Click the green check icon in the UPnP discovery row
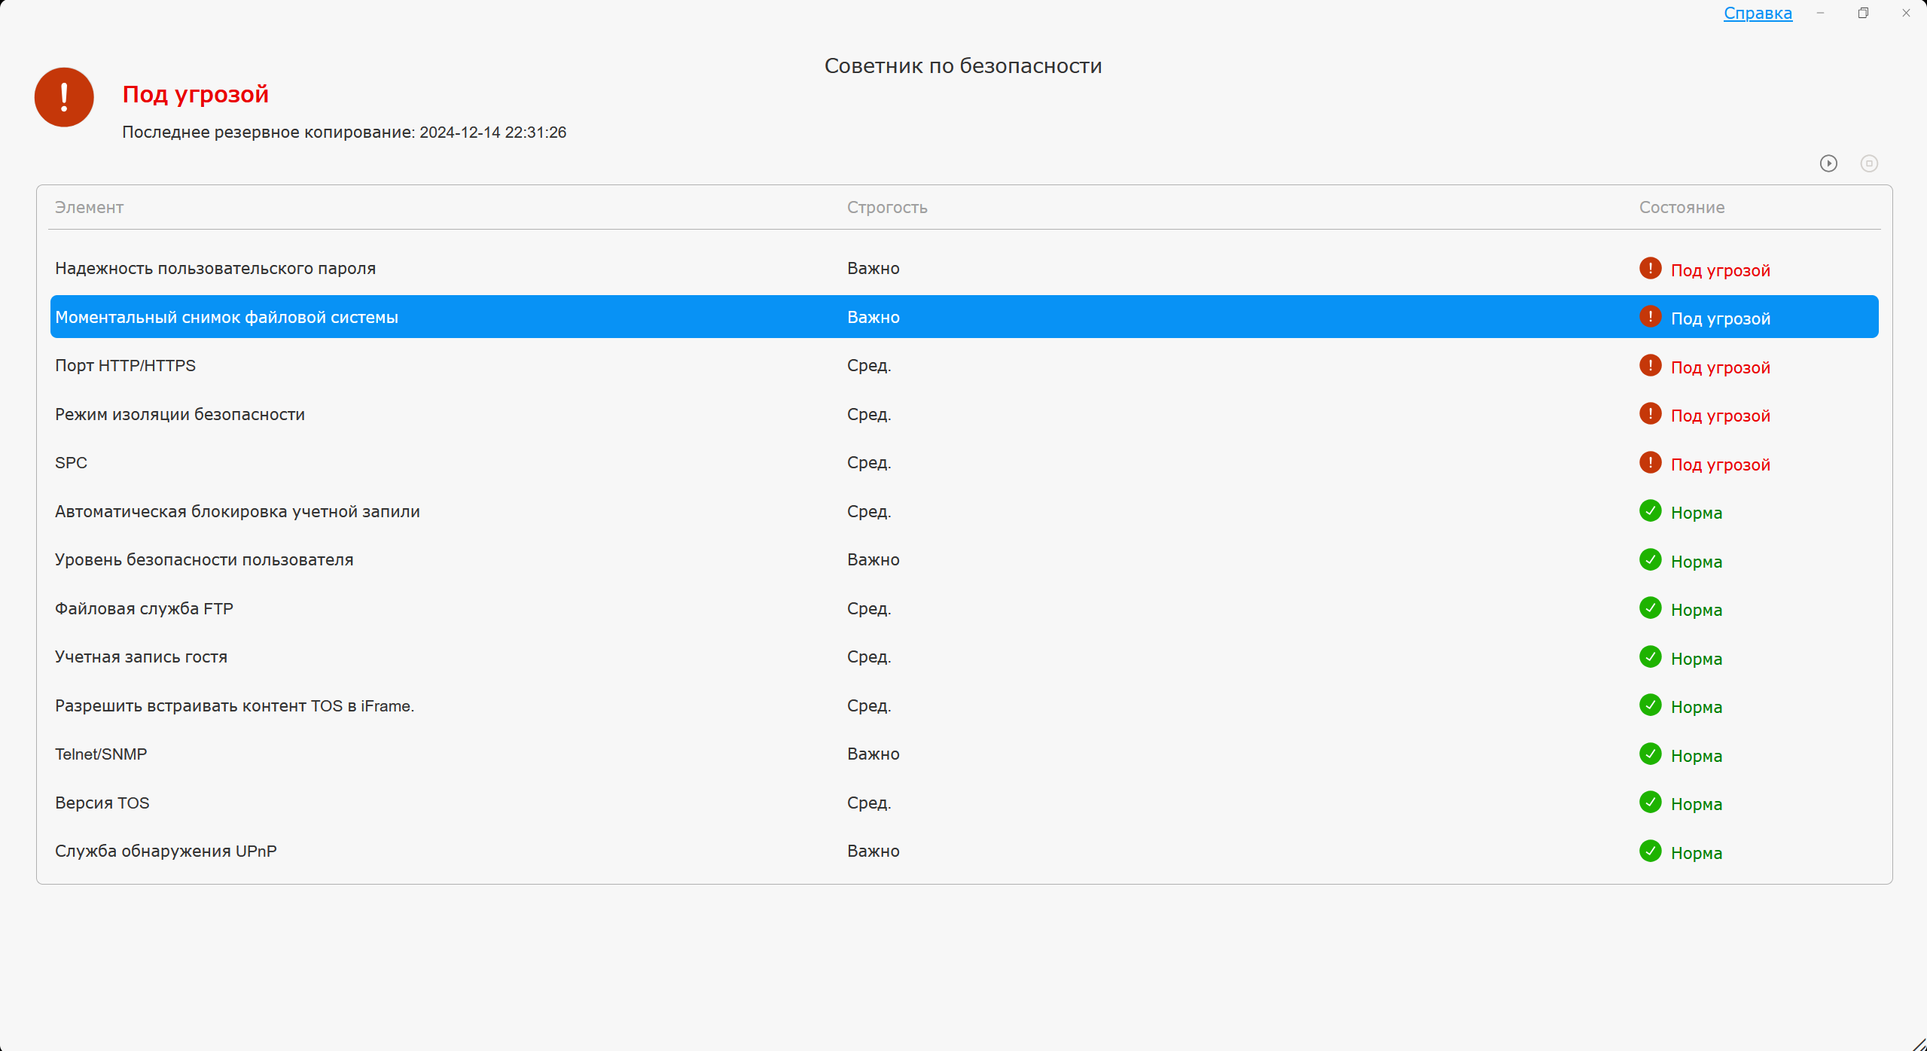 [1650, 851]
